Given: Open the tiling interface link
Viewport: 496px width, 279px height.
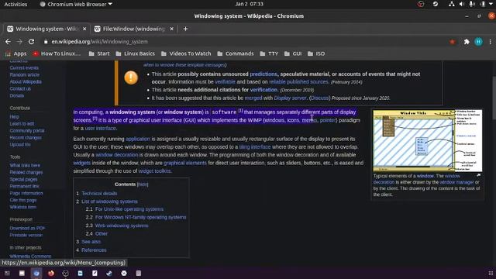Looking at the screenshot, I should (255, 146).
